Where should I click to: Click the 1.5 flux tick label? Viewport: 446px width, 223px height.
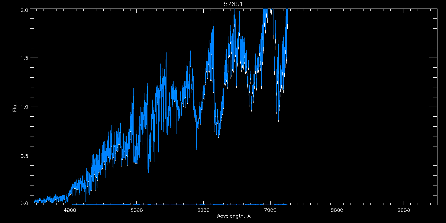point(24,58)
